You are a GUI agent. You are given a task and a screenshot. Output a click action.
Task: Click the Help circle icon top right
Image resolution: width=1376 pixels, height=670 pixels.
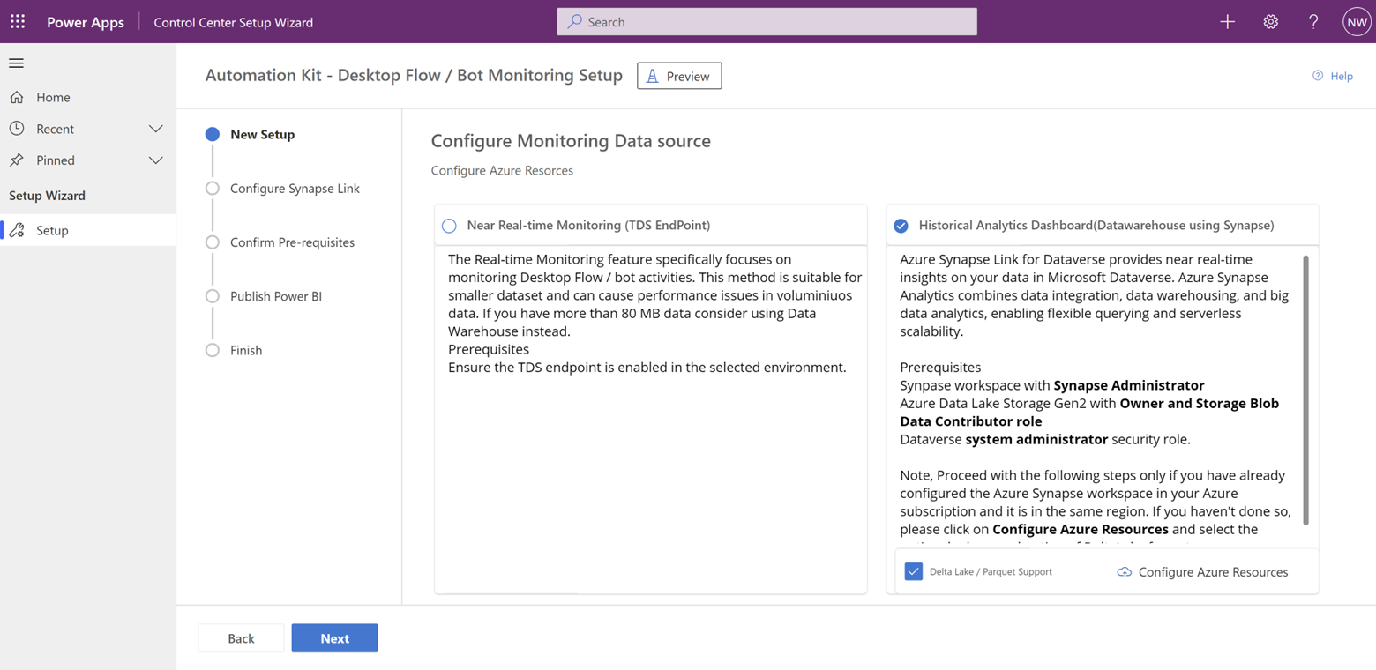(1318, 76)
